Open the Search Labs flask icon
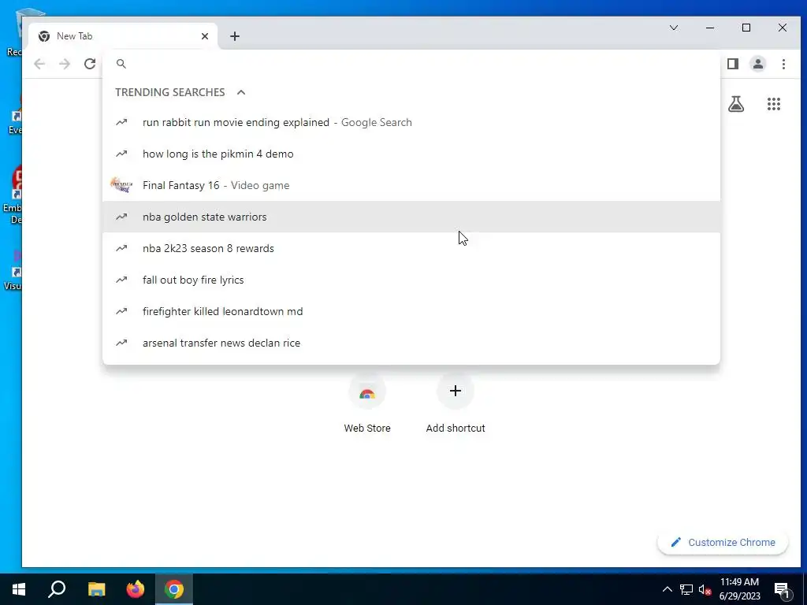 pos(736,105)
